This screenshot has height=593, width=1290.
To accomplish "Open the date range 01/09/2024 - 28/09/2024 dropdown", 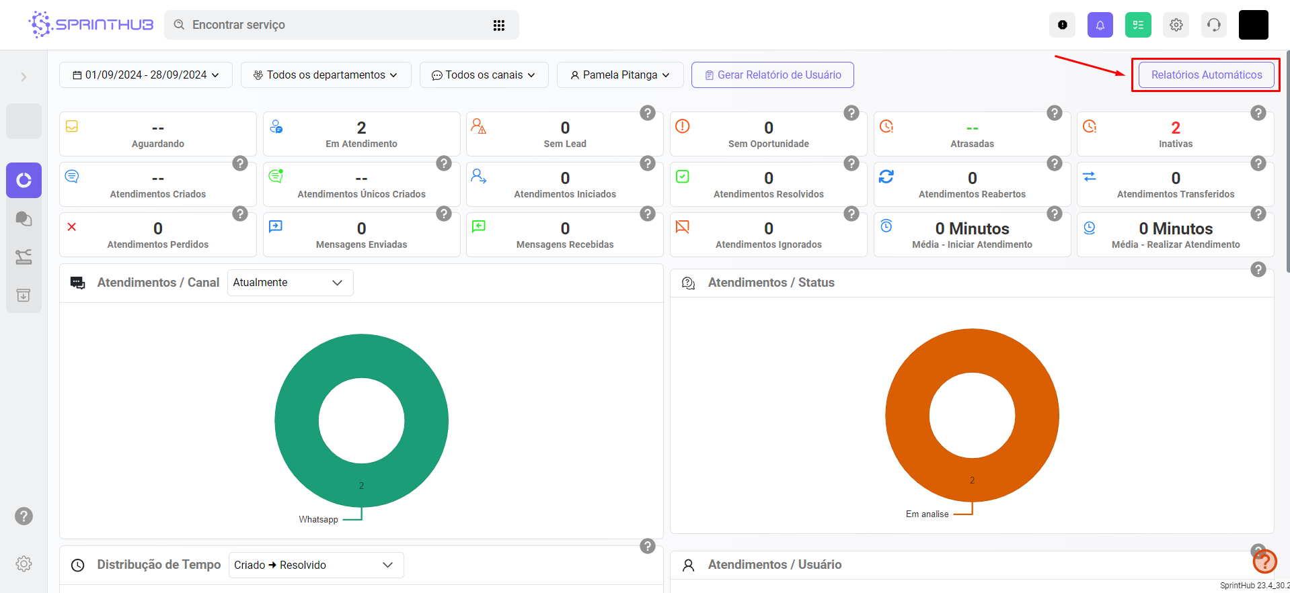I will [146, 75].
